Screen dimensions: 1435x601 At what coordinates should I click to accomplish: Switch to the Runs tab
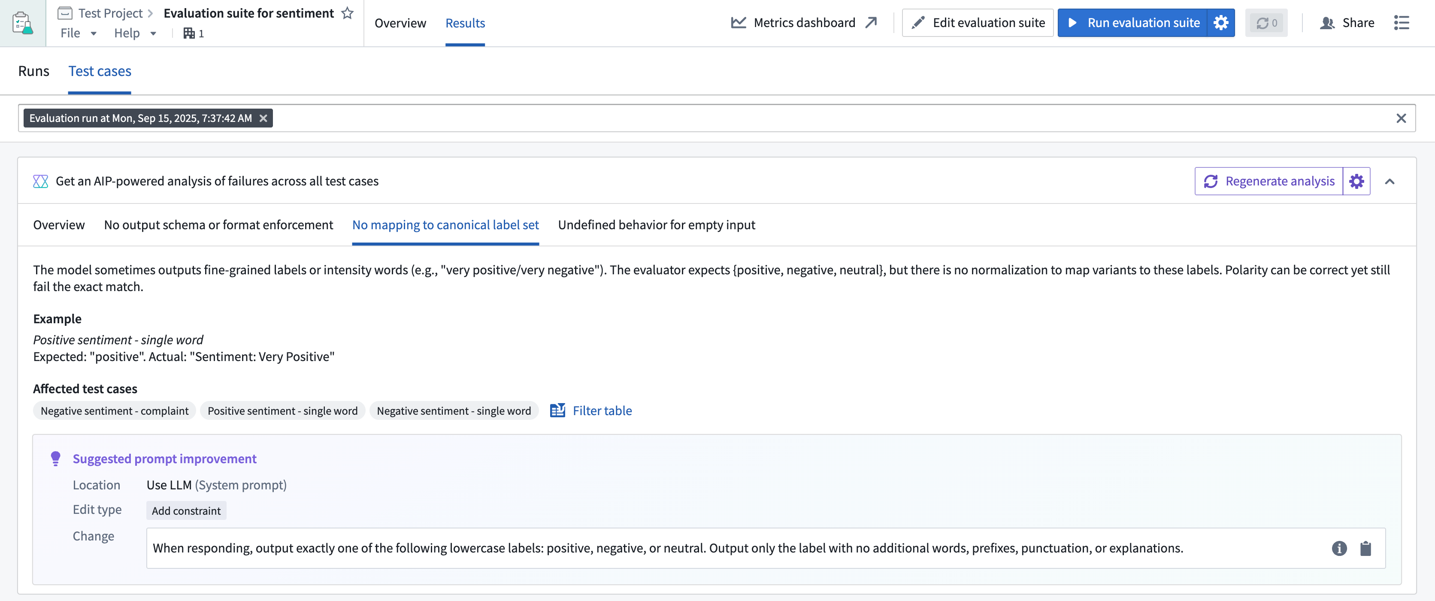pyautogui.click(x=33, y=71)
